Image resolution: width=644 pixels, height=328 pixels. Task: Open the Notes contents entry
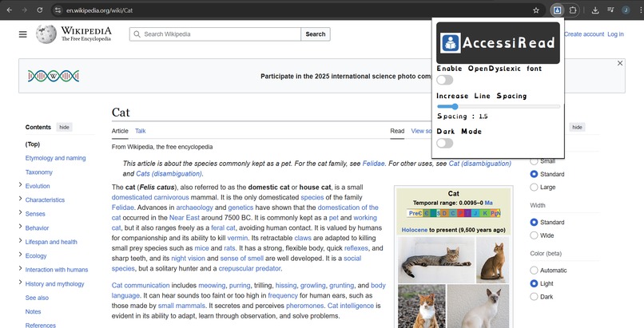click(33, 311)
